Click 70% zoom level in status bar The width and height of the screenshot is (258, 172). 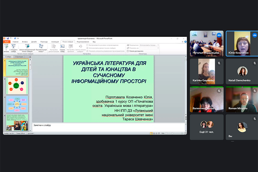163,134
